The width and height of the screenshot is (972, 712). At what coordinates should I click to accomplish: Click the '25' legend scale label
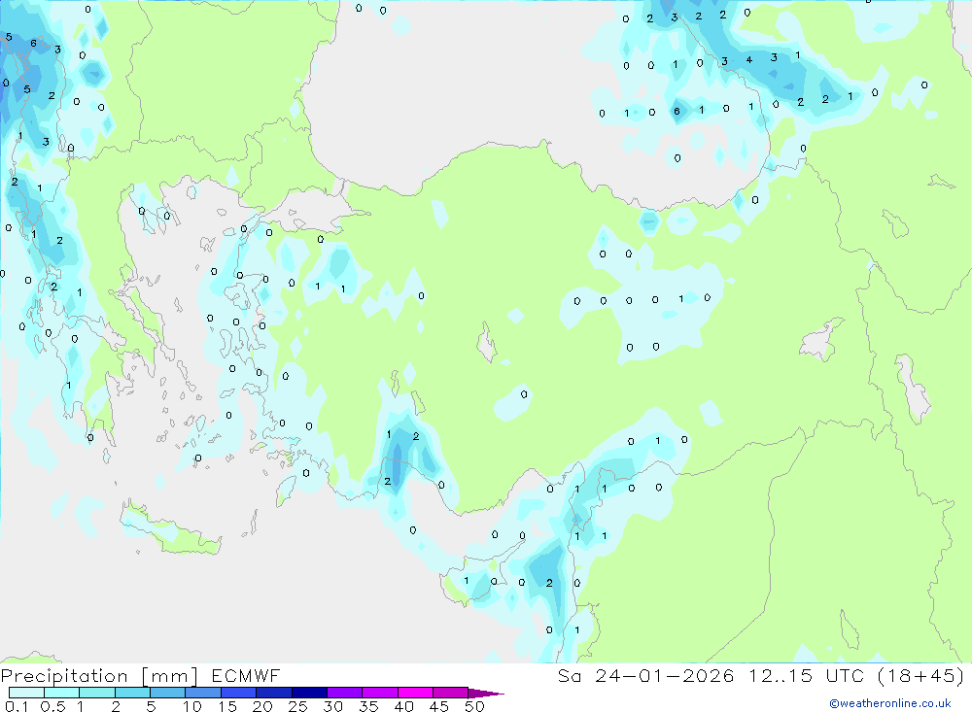(298, 706)
